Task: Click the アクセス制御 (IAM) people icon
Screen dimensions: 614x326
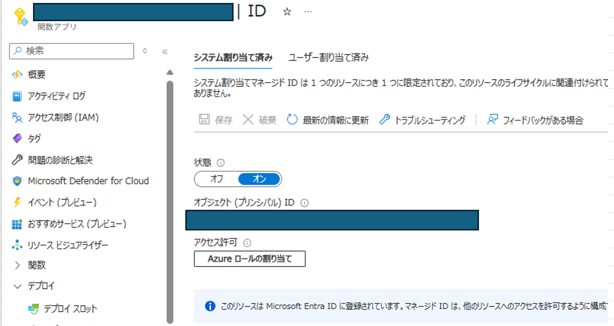Action: coord(17,118)
